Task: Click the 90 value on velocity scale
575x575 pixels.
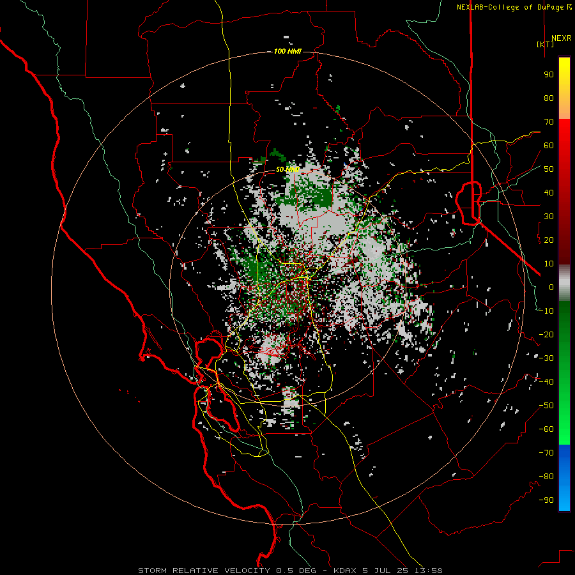Action: 549,75
